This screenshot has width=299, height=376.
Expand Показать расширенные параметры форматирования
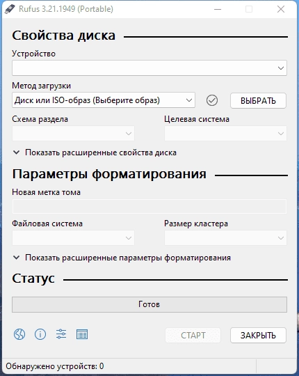(122, 258)
